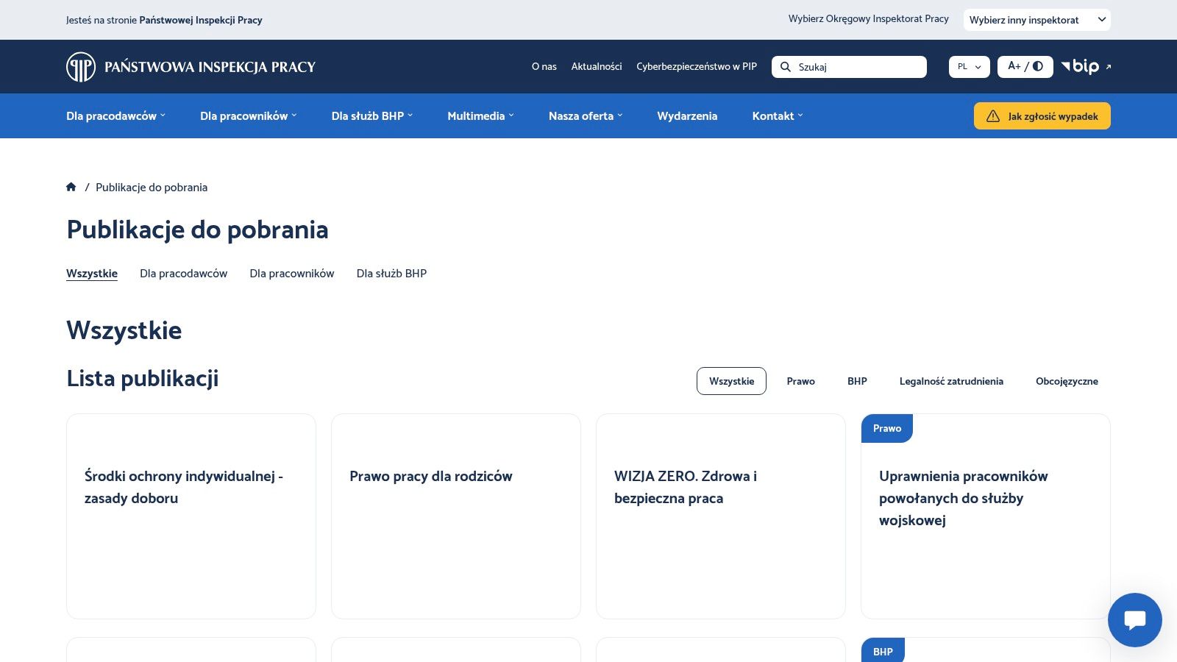Image resolution: width=1177 pixels, height=662 pixels.
Task: Click the home breadcrumb icon
Action: (71, 187)
